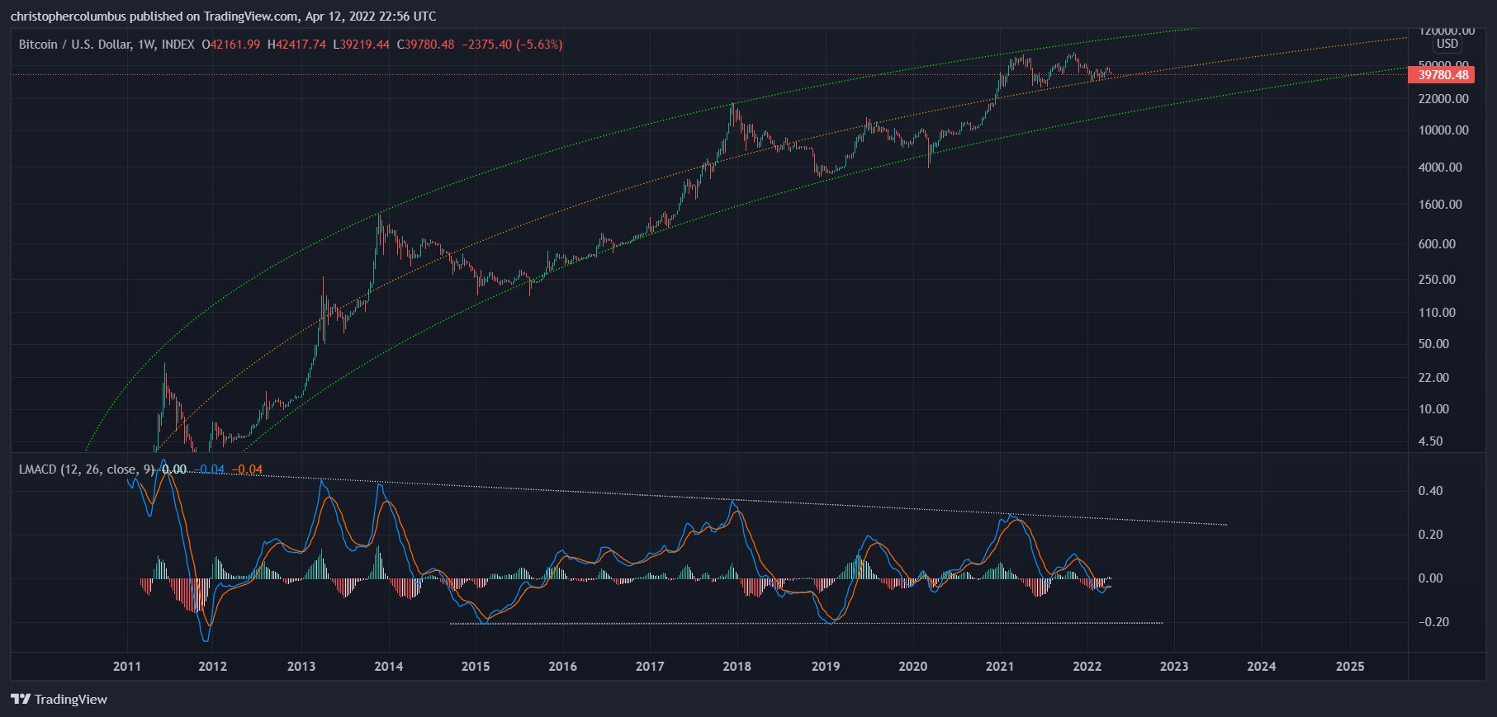
Task: Click the 2018 label on time axis
Action: pos(737,667)
